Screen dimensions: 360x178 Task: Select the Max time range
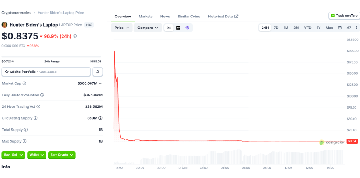pyautogui.click(x=329, y=28)
